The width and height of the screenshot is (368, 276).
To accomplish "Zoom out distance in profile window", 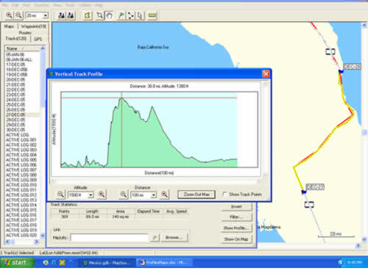I will click(x=124, y=195).
